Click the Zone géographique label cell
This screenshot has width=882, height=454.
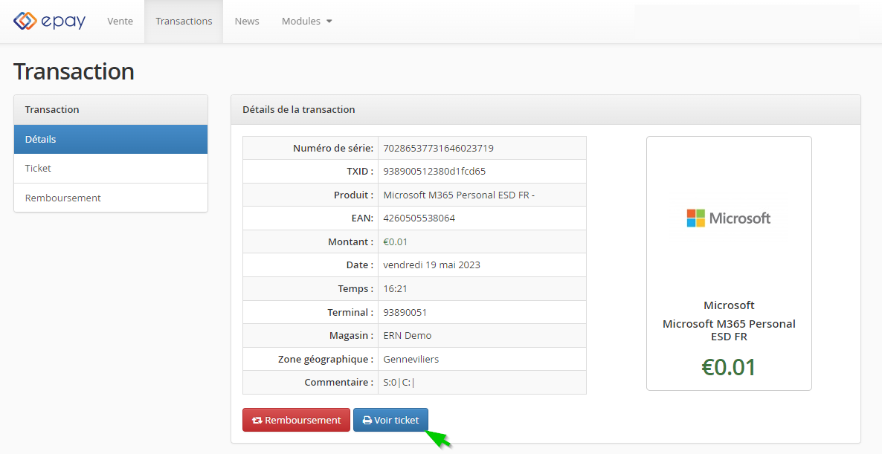point(311,359)
